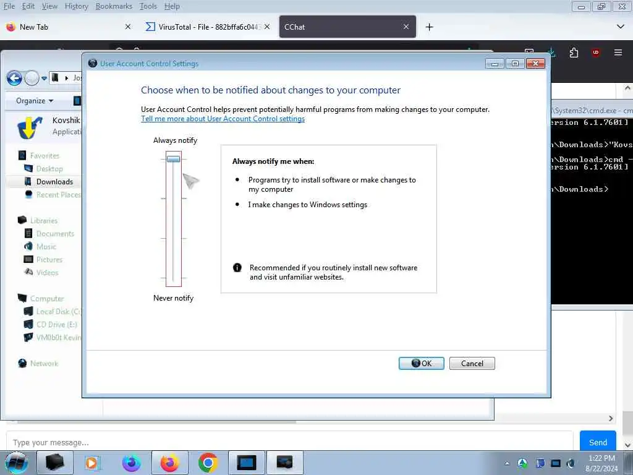Click Cancel in User Account Control Settings
This screenshot has height=475, width=633.
(x=472, y=363)
